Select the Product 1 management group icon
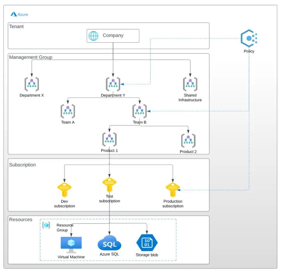The width and height of the screenshot is (281, 274). (109, 139)
